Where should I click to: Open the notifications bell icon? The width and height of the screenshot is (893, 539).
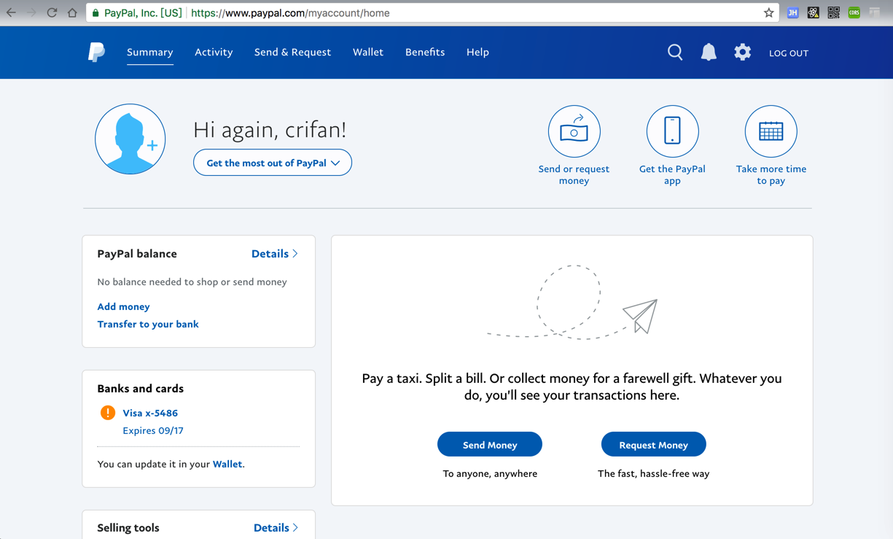709,53
